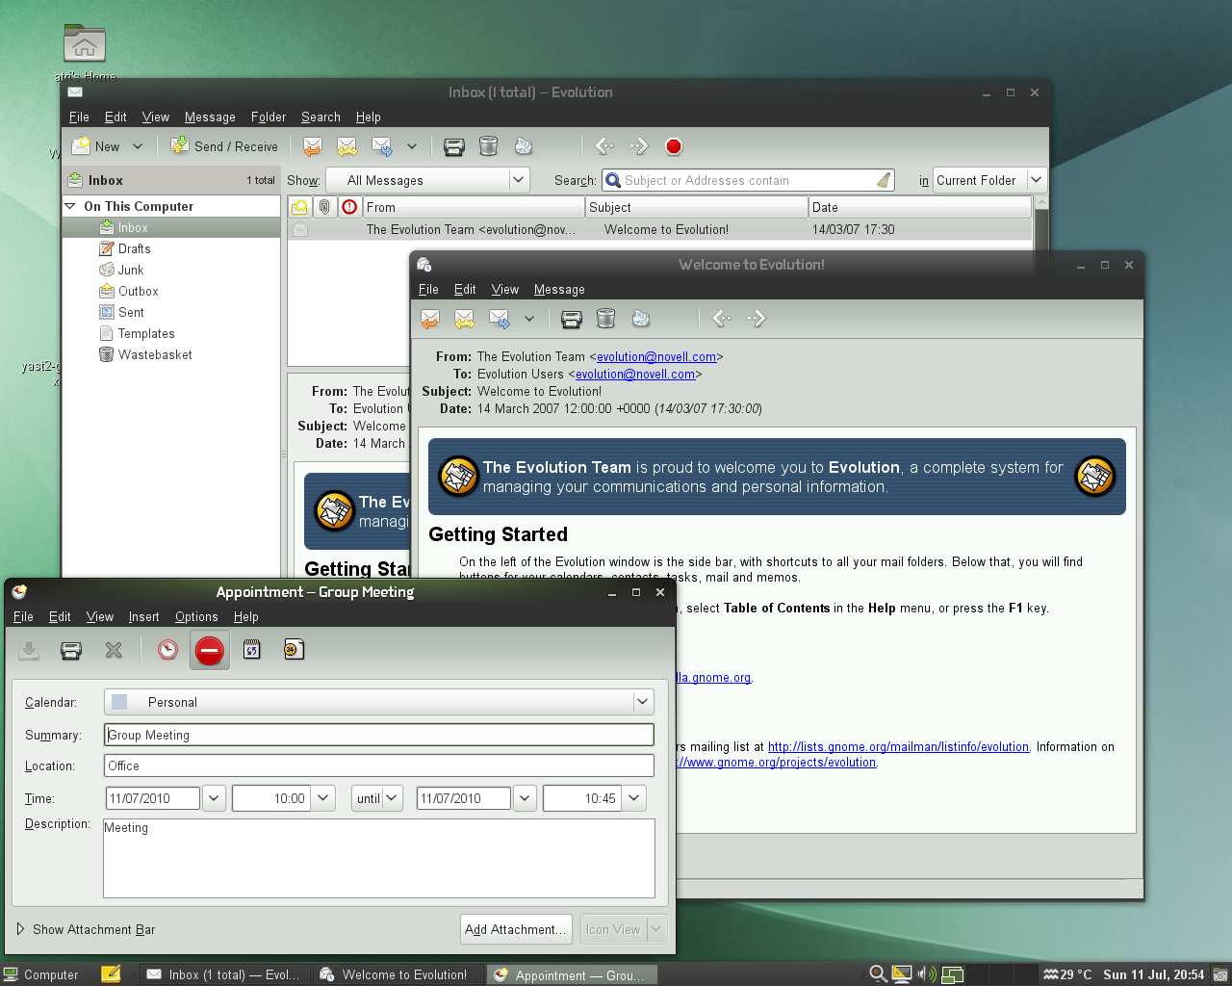Click the Recurrence calendar icon in appointment toolbar
This screenshot has height=986, width=1232.
251,651
